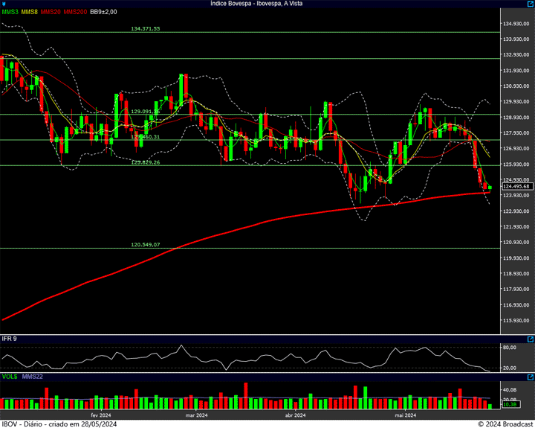Screen dimensions: 535x428
Task: Click the VOL$ volume indicator label
Action: pyautogui.click(x=9, y=377)
